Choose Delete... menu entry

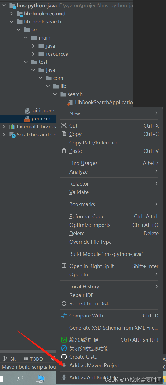tap(110, 233)
